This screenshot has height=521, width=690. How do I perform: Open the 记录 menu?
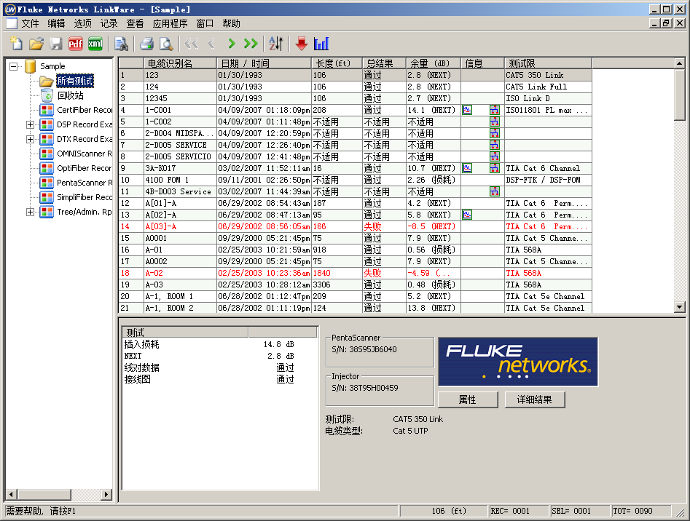pyautogui.click(x=109, y=24)
